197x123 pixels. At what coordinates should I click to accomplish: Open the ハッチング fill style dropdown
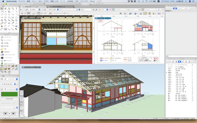coord(10,79)
